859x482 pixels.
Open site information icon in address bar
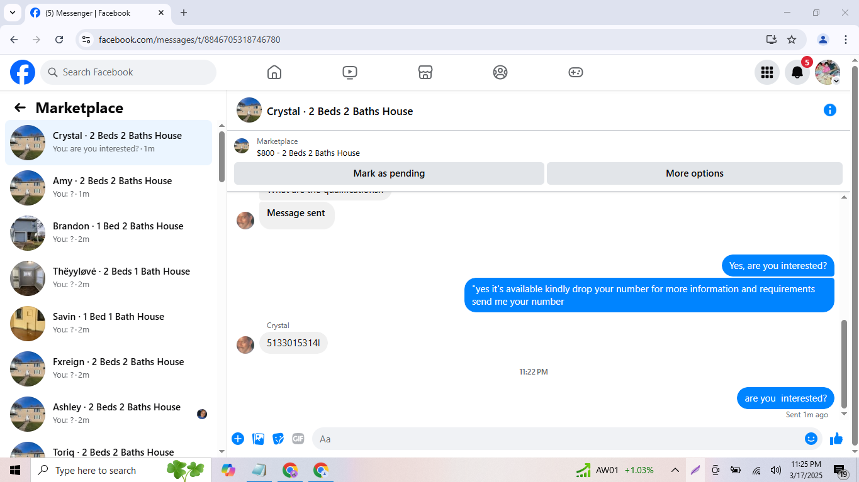click(87, 40)
